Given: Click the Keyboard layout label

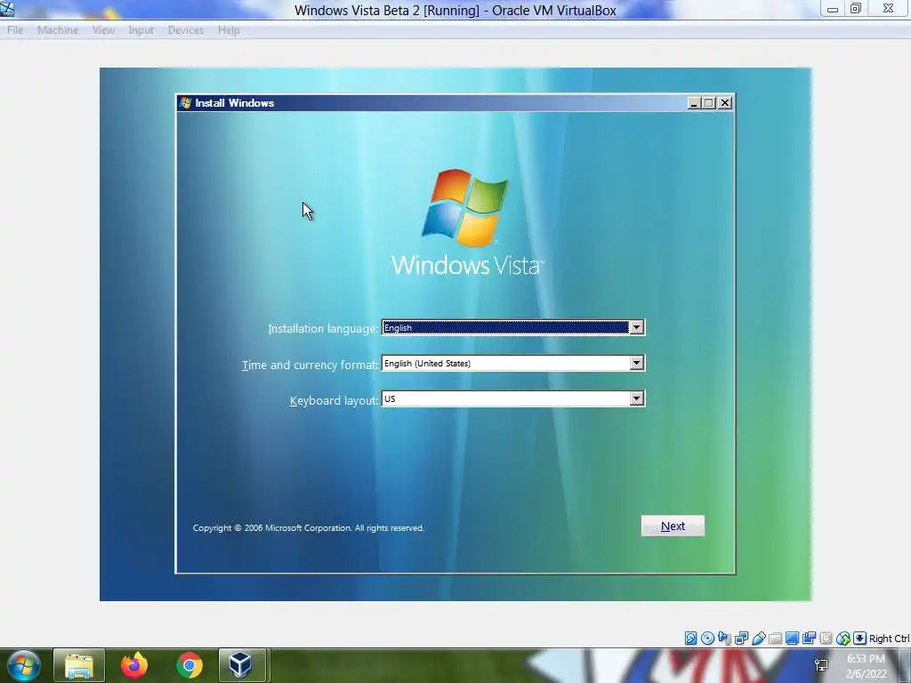Looking at the screenshot, I should [334, 401].
